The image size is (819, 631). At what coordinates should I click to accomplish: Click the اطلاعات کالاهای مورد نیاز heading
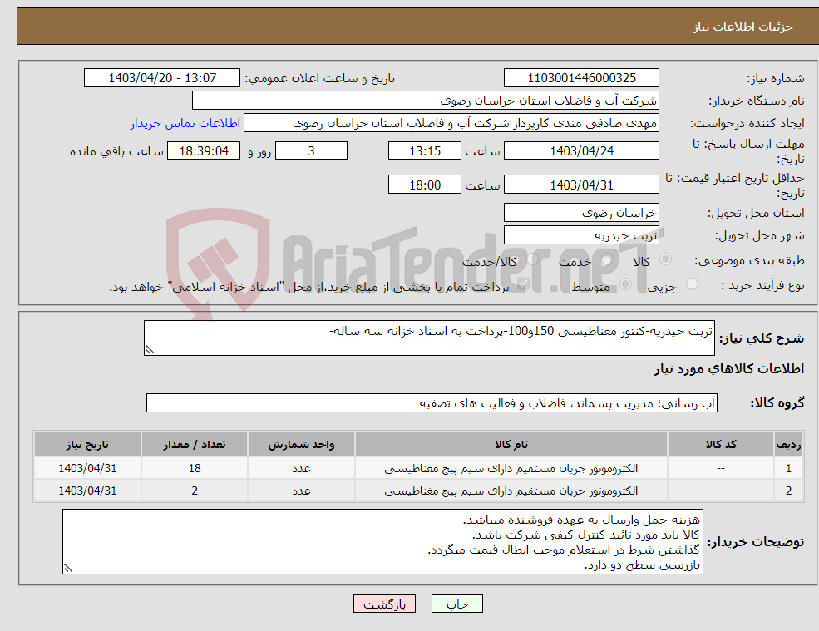[x=728, y=369]
